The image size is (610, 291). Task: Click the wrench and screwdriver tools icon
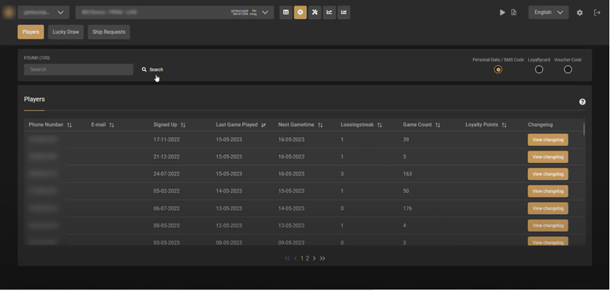315,12
